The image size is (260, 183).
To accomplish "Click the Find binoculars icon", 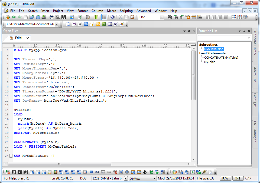I will [170, 17].
